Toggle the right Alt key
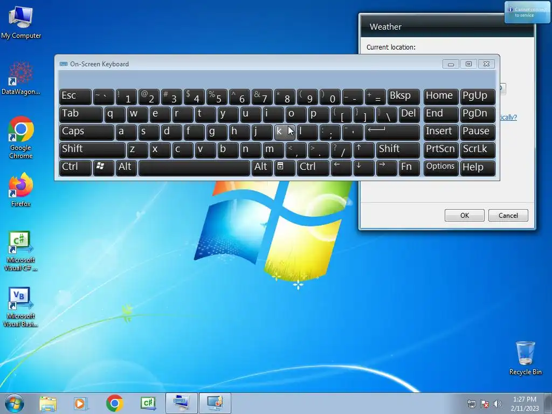Screen dimensions: 552x414 262,168
